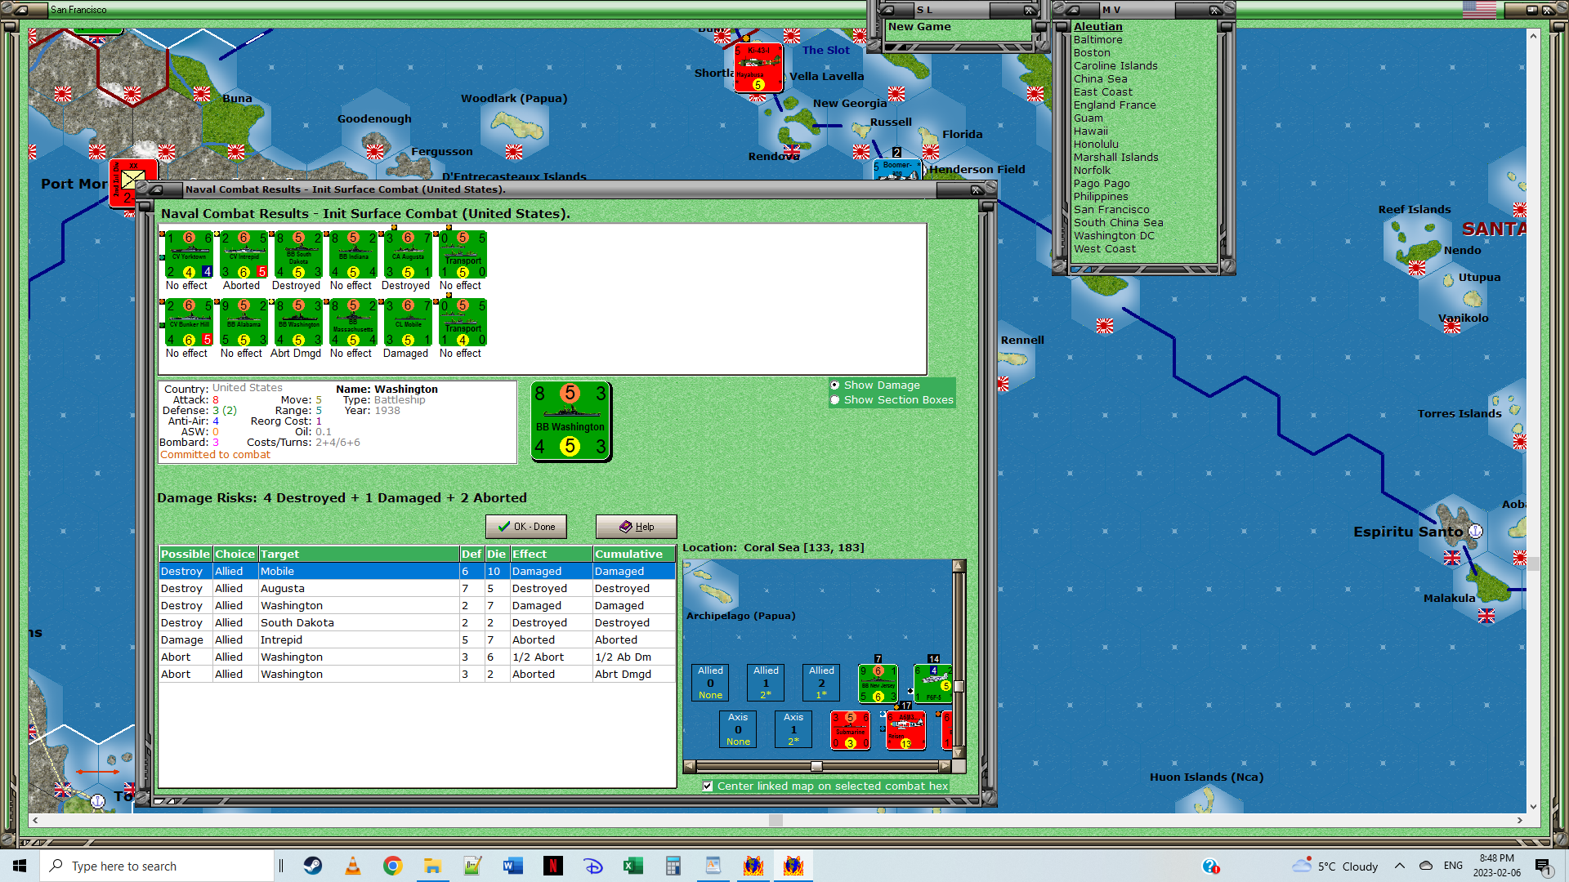Select the CA Augusta unit counter
The height and width of the screenshot is (882, 1569).
[407, 255]
